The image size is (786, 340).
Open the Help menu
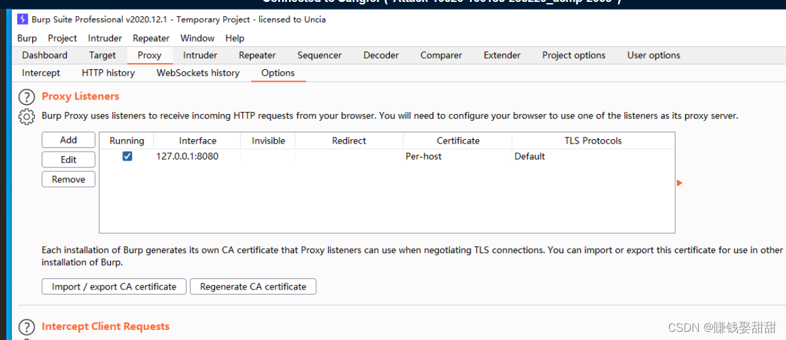(235, 38)
